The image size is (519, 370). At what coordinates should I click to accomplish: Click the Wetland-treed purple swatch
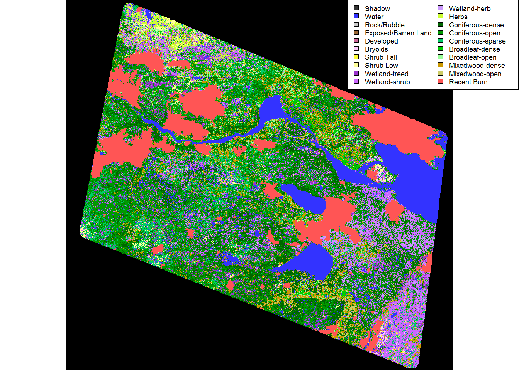[356, 73]
